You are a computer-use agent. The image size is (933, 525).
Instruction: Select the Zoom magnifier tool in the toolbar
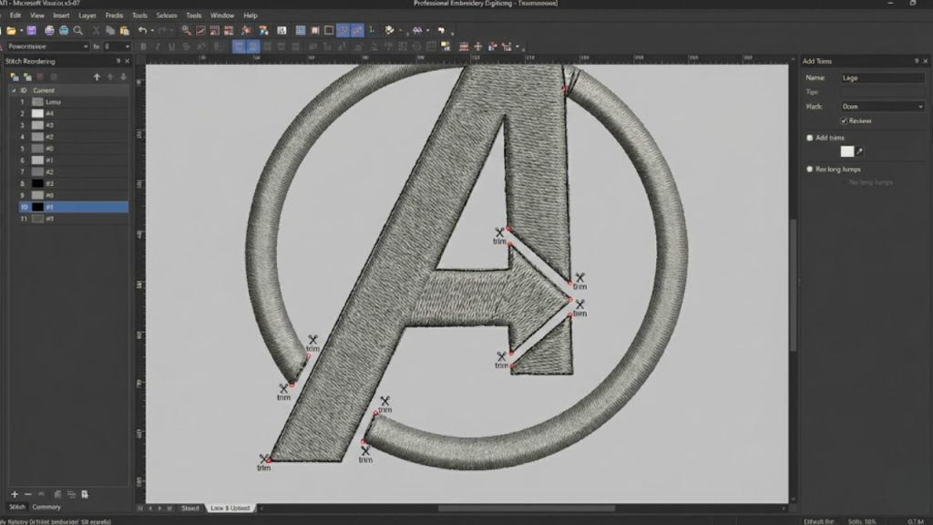pyautogui.click(x=77, y=29)
